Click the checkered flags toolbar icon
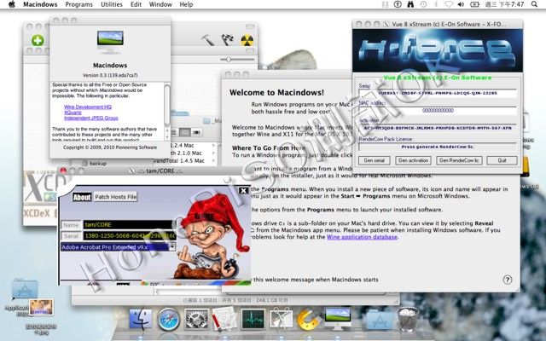 tap(229, 39)
